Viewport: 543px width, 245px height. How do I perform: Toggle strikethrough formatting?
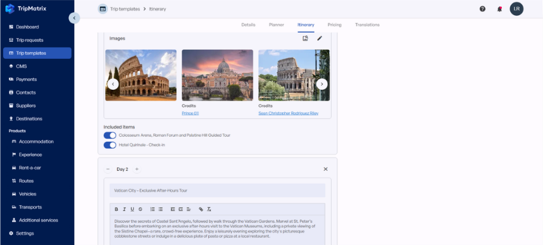click(x=140, y=210)
